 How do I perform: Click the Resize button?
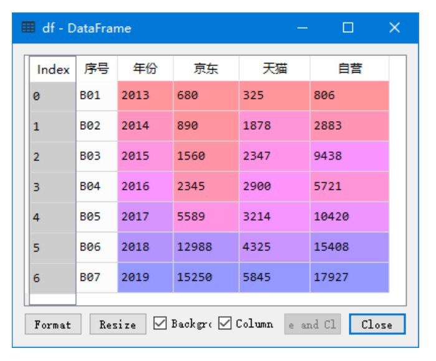click(x=118, y=324)
